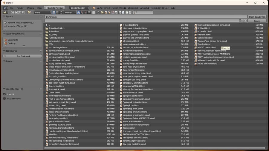The image size is (269, 151).
Task: Click the Blender logo in info header
Action: (94, 8)
